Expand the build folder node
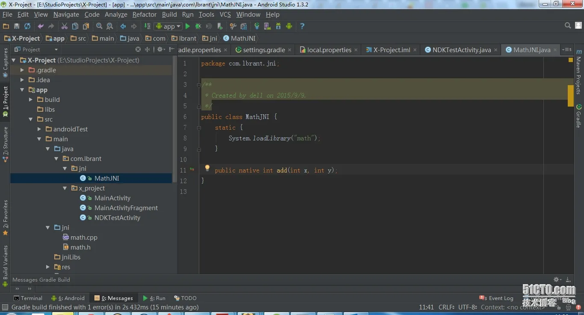 [31, 100]
